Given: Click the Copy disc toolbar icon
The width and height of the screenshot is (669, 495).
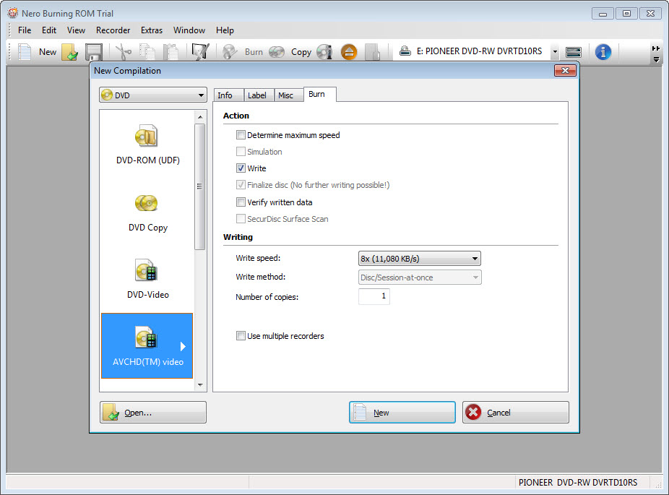Looking at the screenshot, I should [277, 52].
